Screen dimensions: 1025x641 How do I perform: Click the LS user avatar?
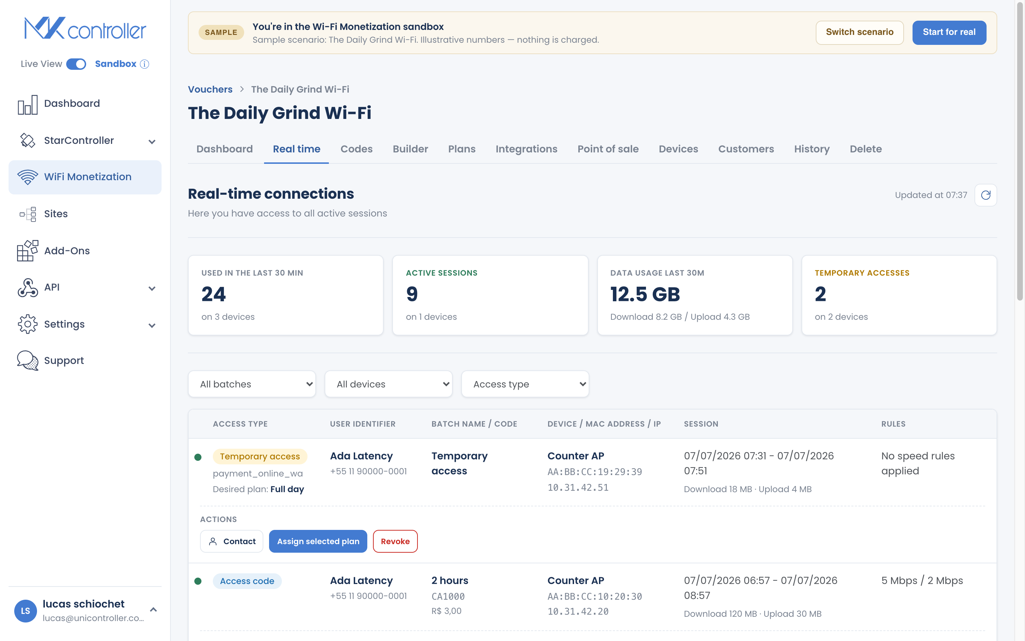(x=25, y=610)
